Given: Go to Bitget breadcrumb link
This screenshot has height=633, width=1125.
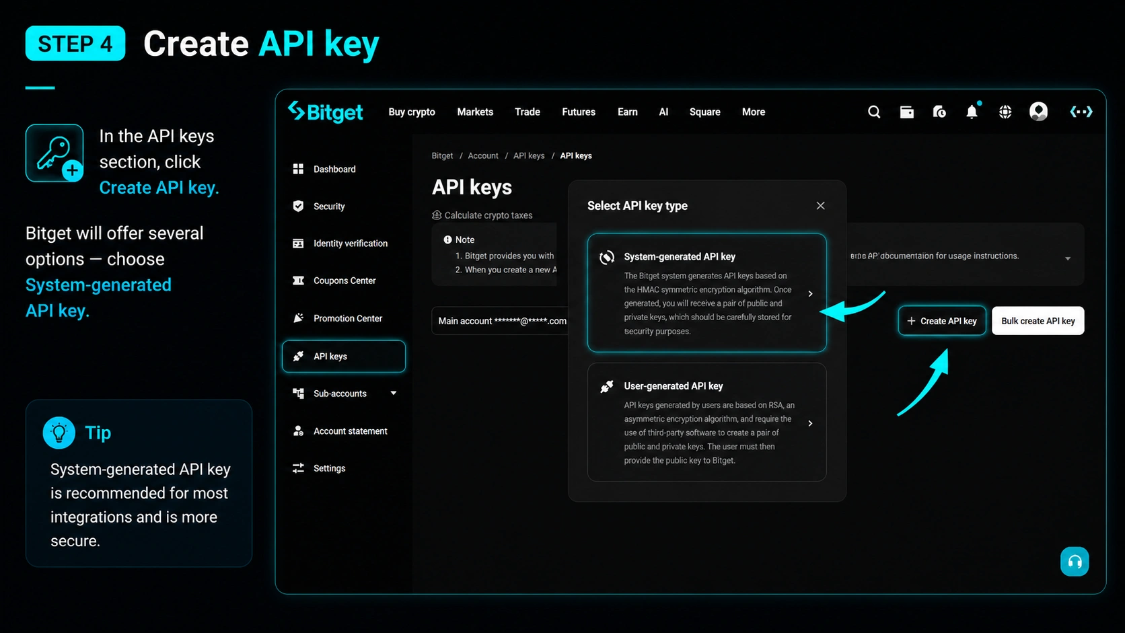Looking at the screenshot, I should coord(442,155).
